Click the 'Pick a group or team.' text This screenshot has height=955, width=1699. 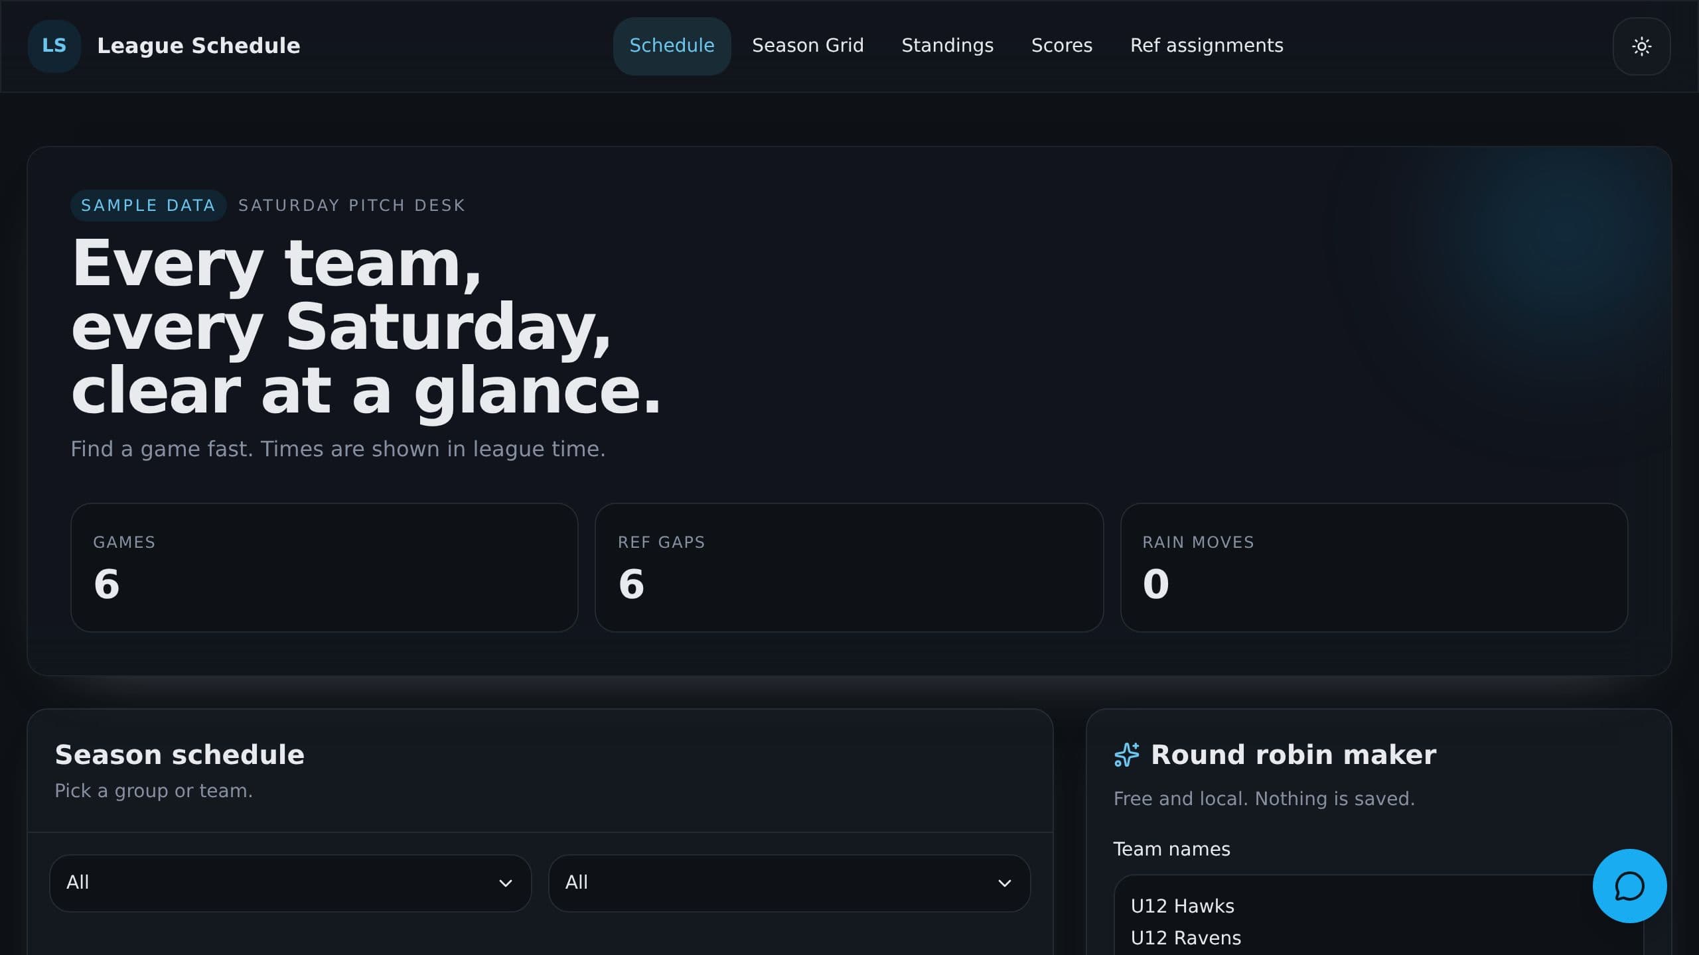point(153,791)
